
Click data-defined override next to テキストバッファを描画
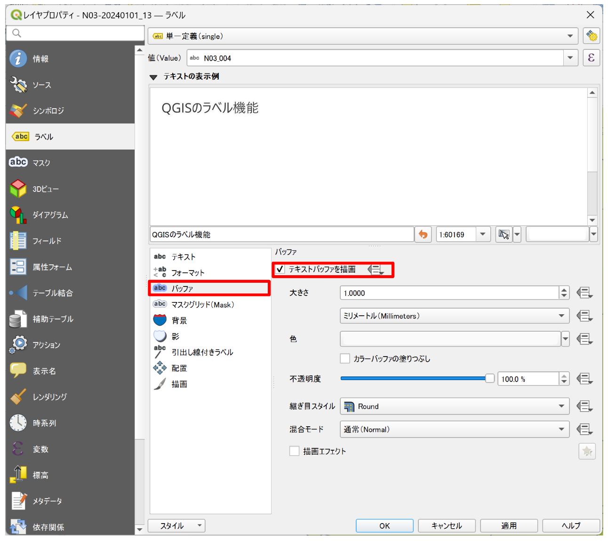click(376, 270)
